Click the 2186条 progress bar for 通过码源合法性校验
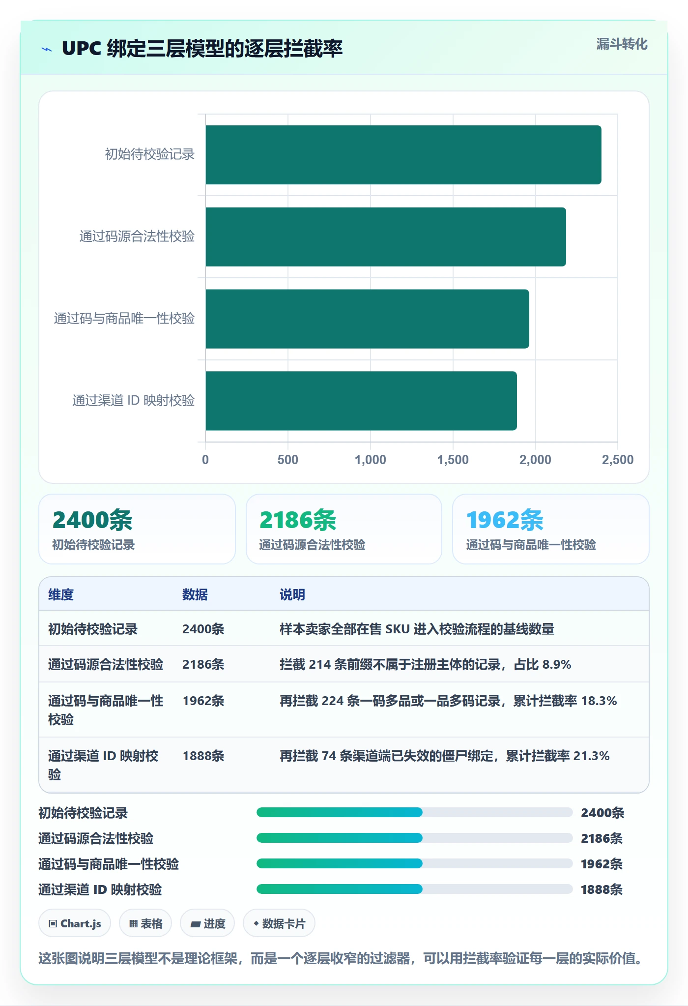The image size is (688, 1006). click(x=414, y=838)
